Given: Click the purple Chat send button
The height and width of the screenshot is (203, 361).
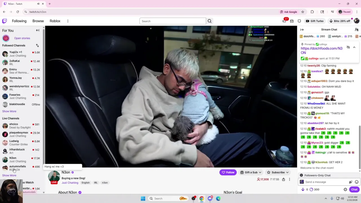Looking at the screenshot, I should 354,189.
